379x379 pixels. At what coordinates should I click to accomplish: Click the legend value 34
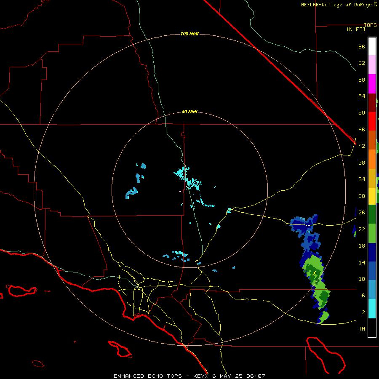click(x=362, y=179)
